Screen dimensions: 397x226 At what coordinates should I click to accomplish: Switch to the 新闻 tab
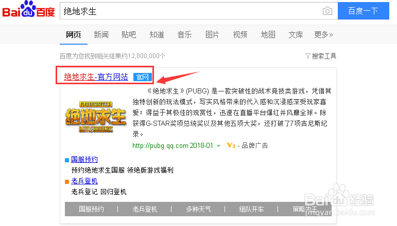[101, 34]
